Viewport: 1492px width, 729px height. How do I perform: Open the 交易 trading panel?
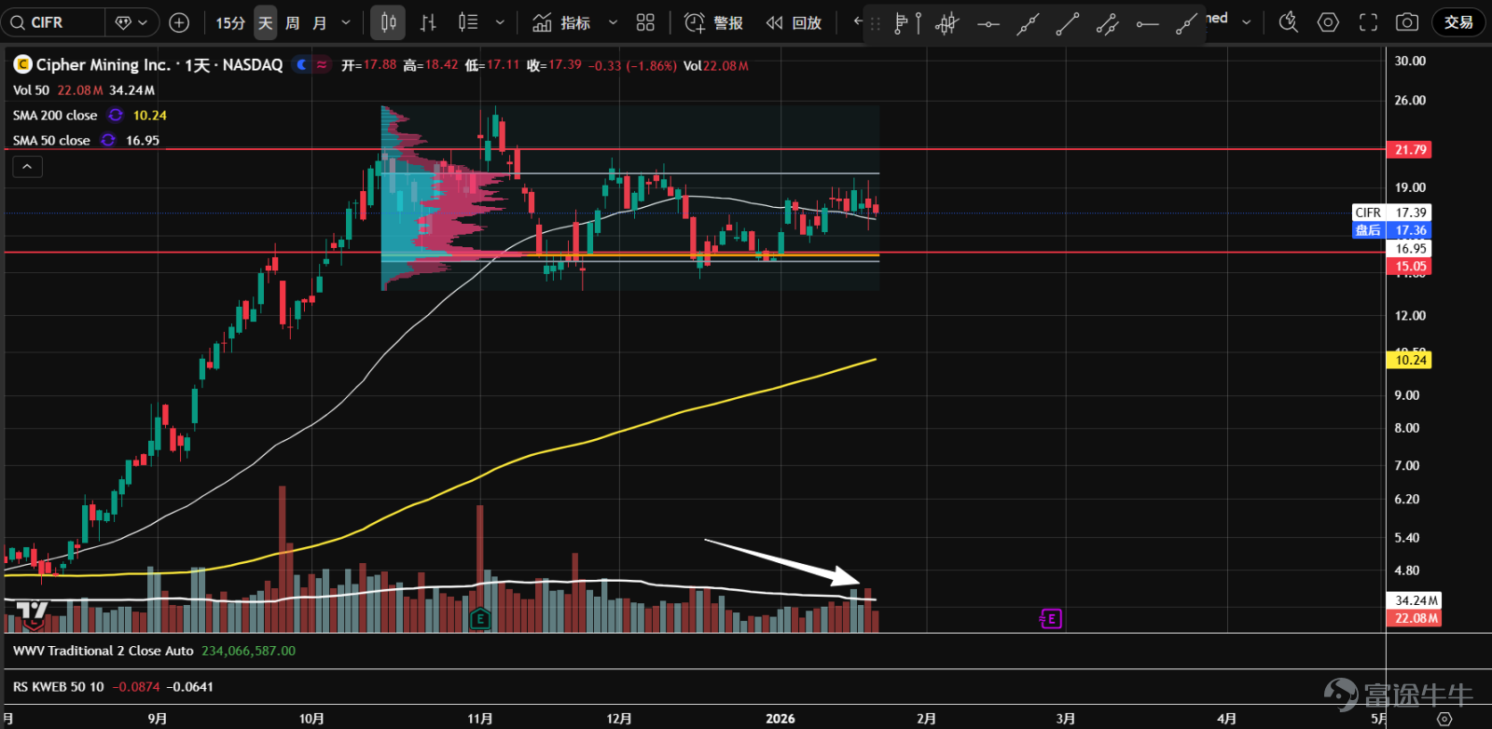click(1458, 22)
